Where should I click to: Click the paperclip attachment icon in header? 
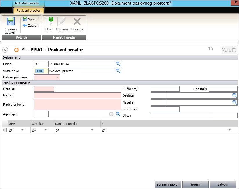[x=224, y=50]
